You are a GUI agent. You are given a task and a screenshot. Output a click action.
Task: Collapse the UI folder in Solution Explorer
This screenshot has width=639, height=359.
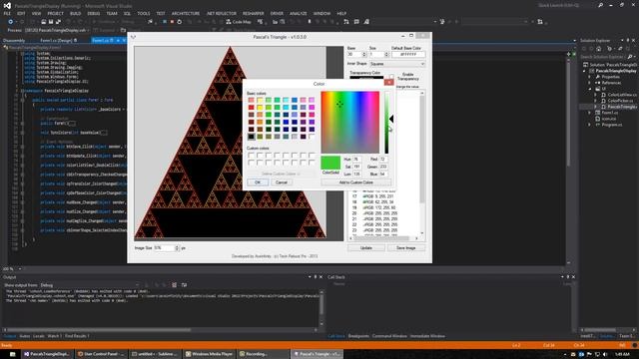(x=589, y=89)
